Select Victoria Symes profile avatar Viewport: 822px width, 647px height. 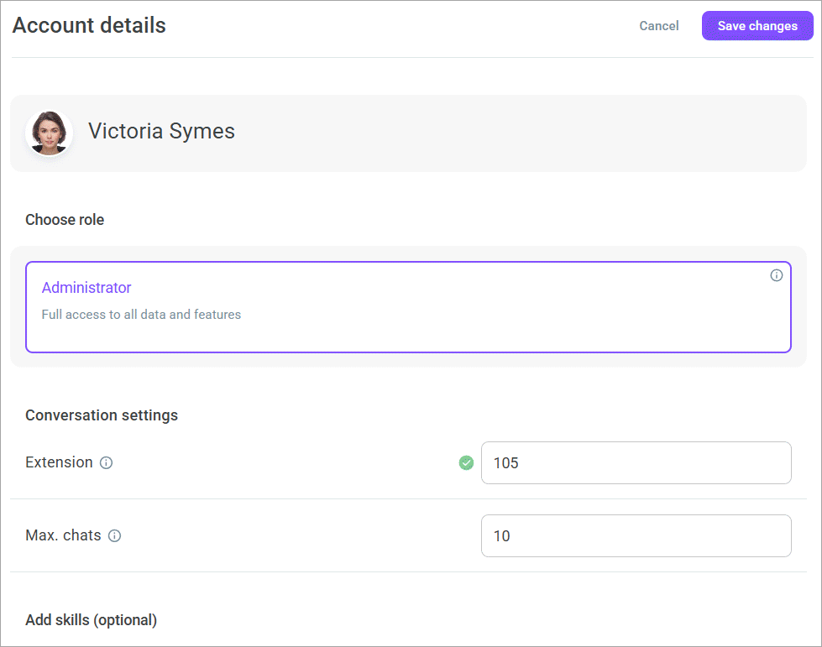(49, 133)
